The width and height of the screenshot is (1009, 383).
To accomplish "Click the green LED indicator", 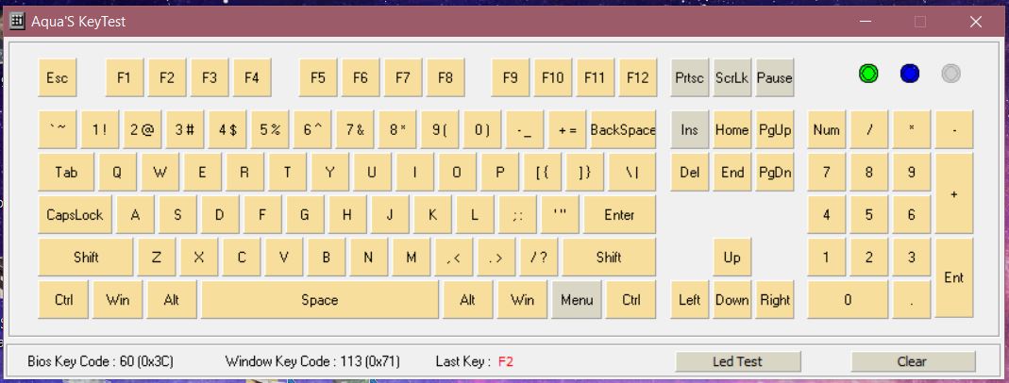I will (868, 74).
